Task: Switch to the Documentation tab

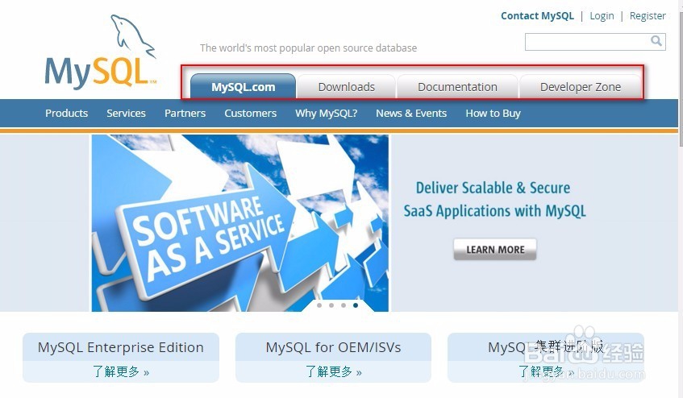Action: click(457, 86)
